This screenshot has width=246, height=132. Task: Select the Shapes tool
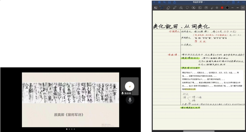click(x=181, y=8)
